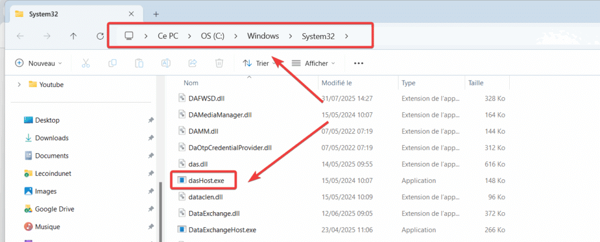
Task: Click the navigation pane scrollbar
Action: point(161,212)
